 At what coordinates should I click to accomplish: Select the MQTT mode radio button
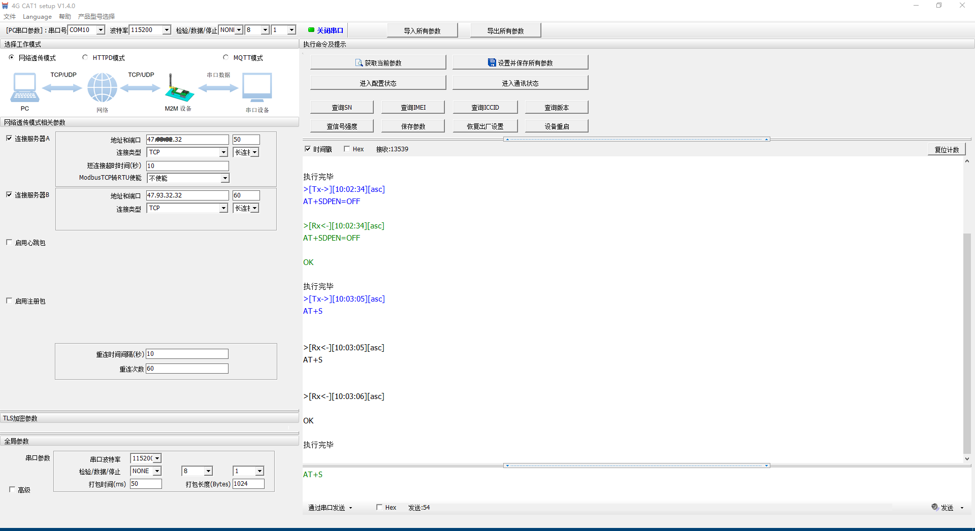tap(226, 57)
